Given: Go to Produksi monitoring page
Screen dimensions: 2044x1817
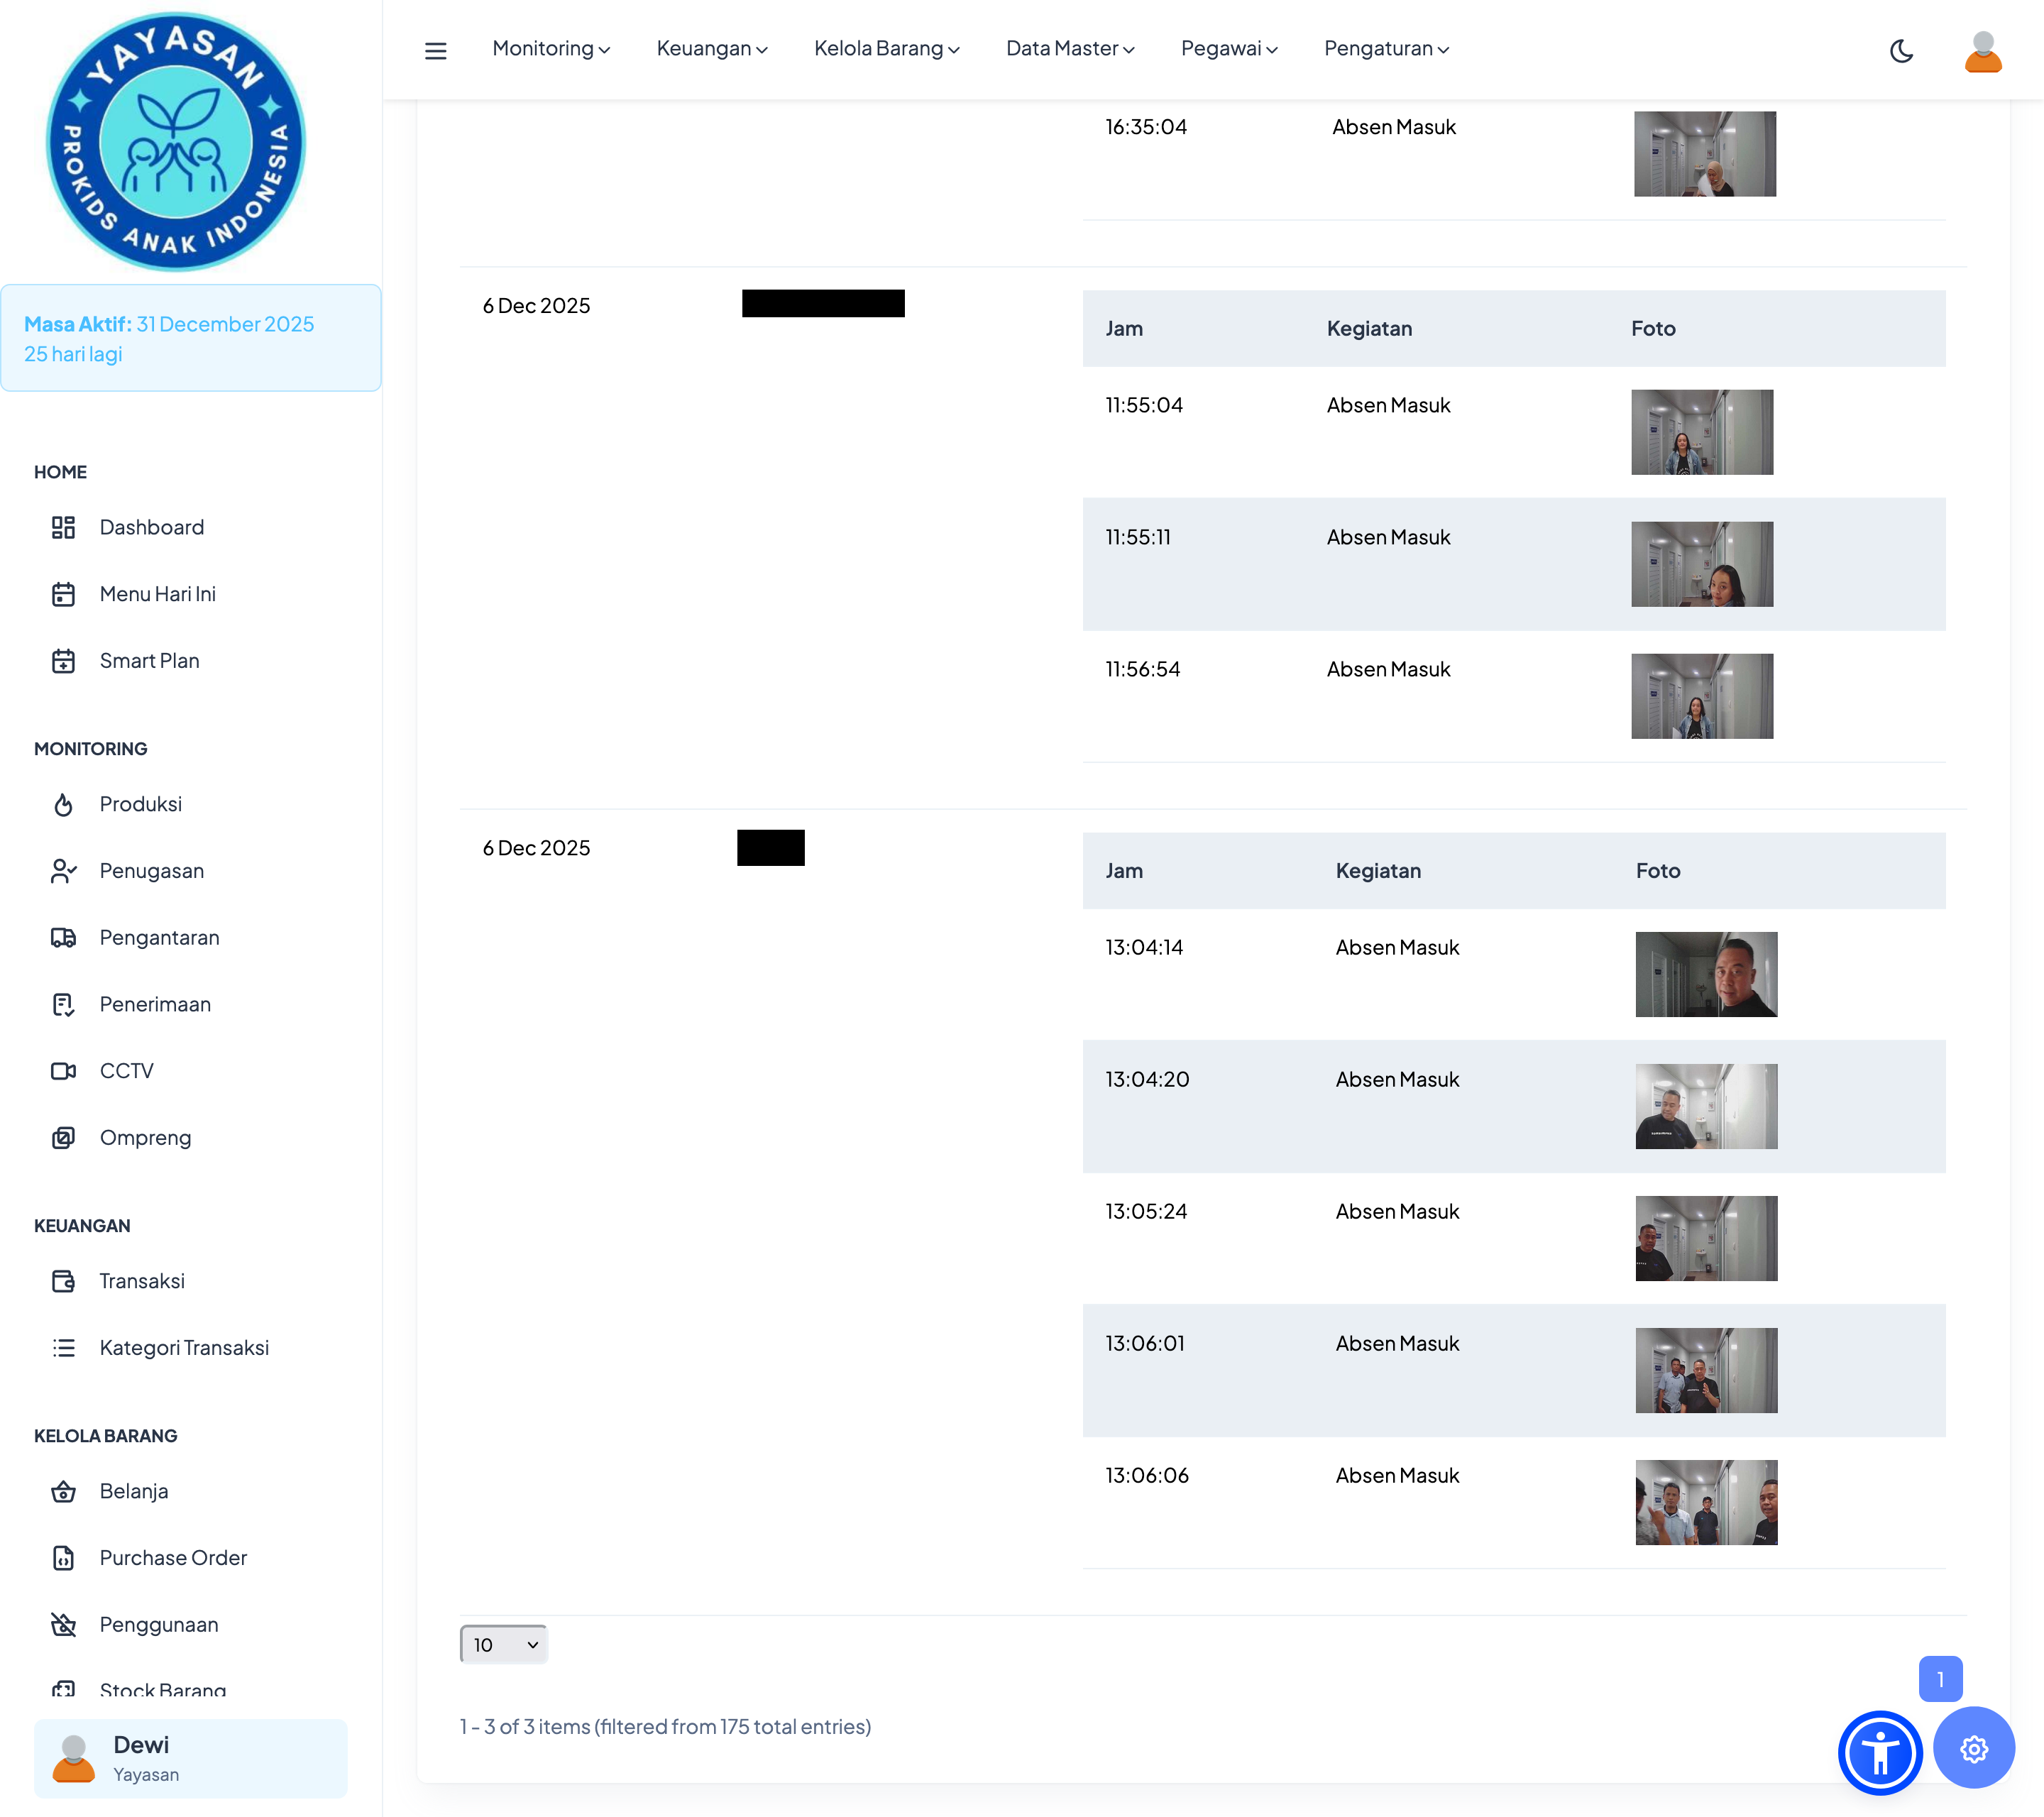Looking at the screenshot, I should click(x=140, y=804).
